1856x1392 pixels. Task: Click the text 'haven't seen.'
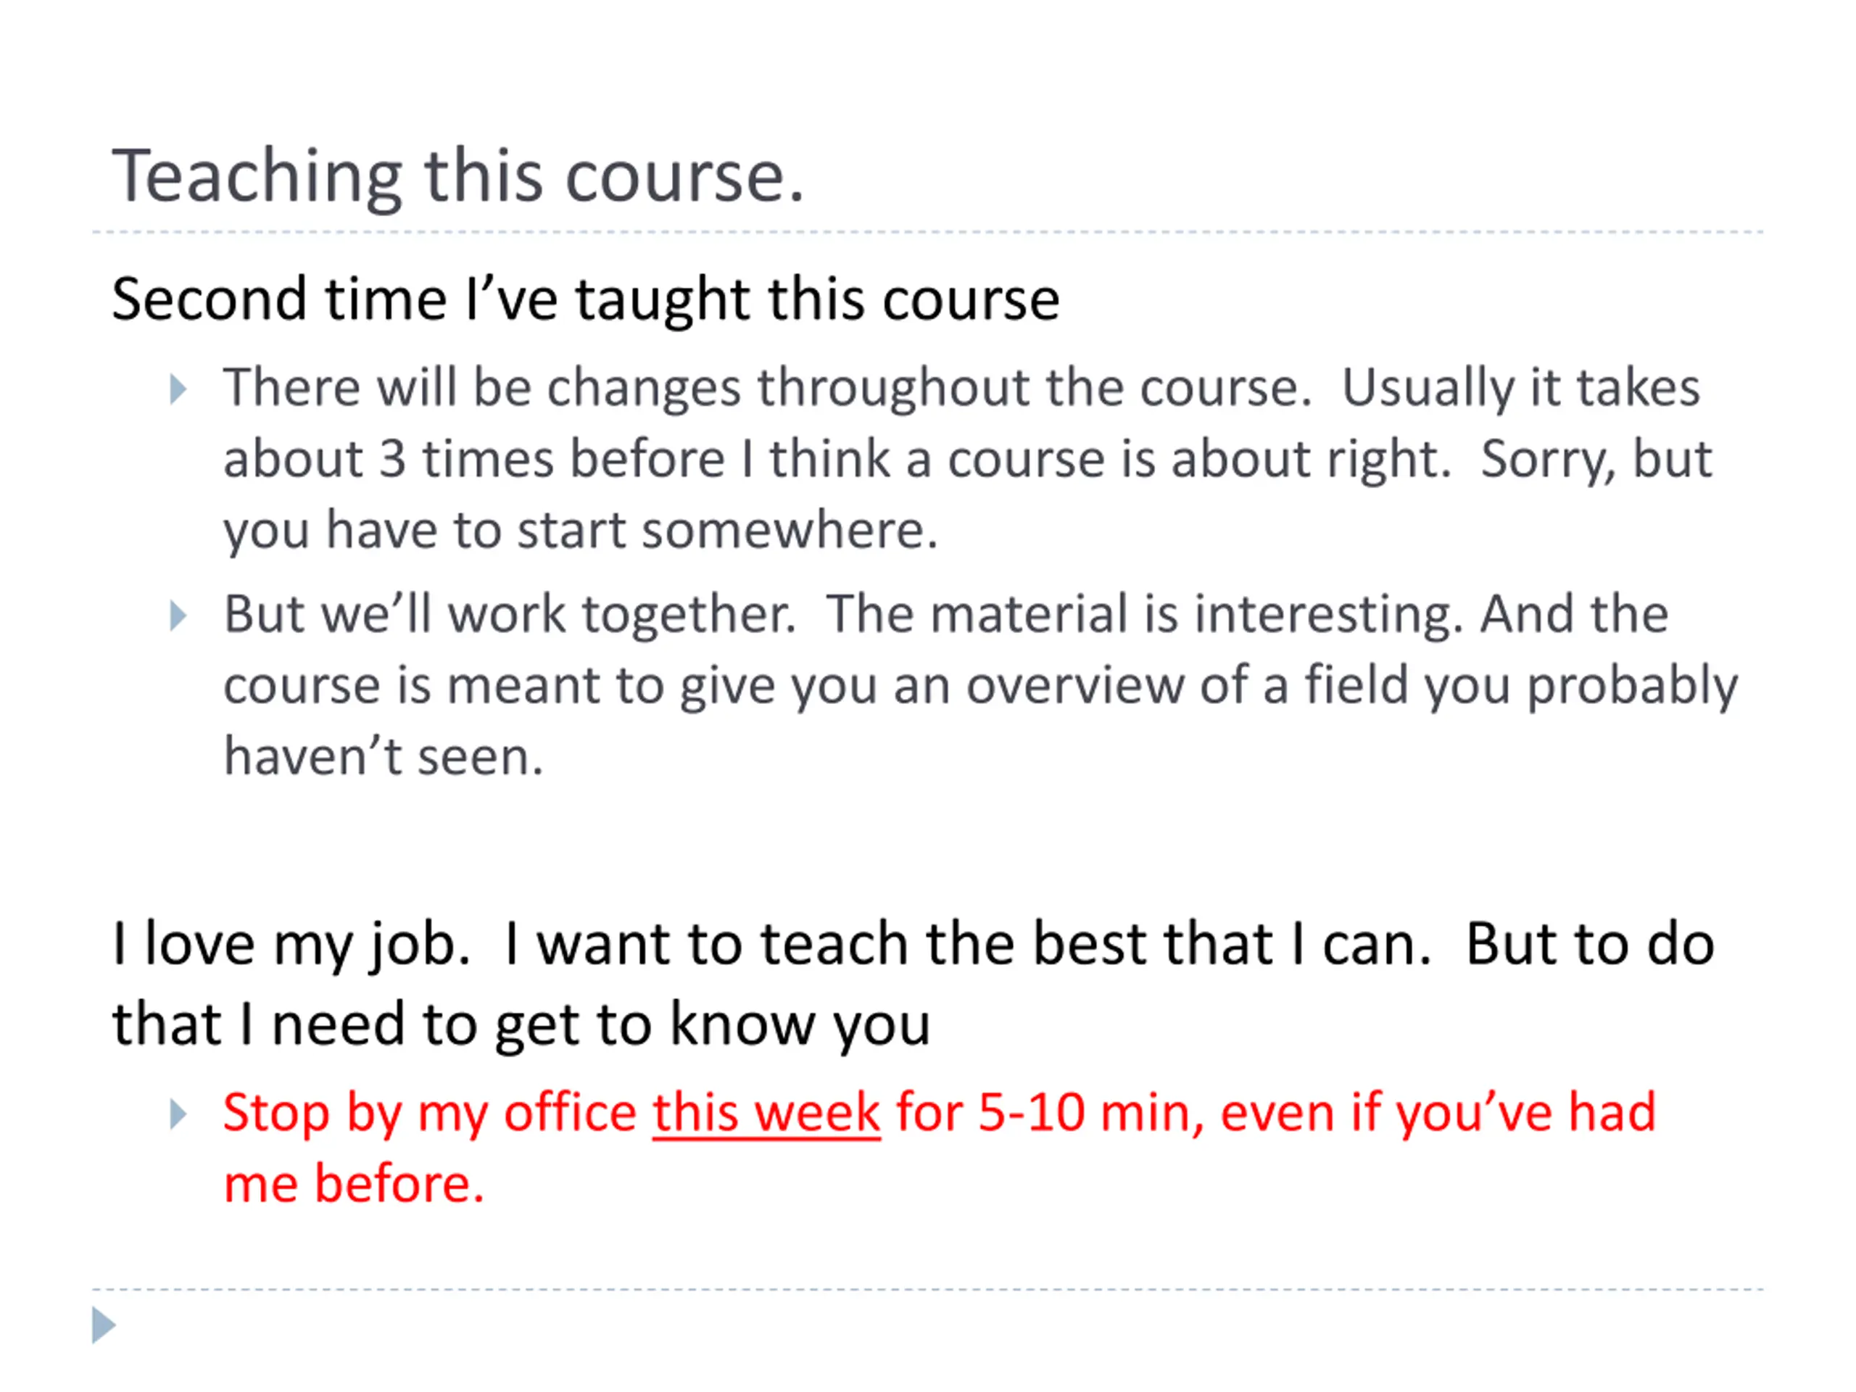[384, 756]
